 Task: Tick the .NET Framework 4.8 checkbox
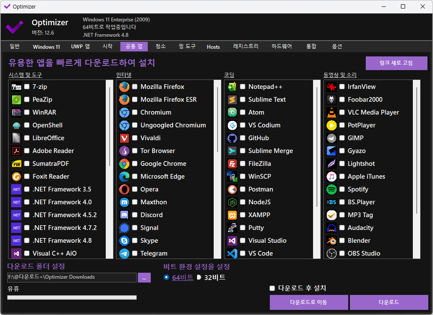(x=27, y=240)
